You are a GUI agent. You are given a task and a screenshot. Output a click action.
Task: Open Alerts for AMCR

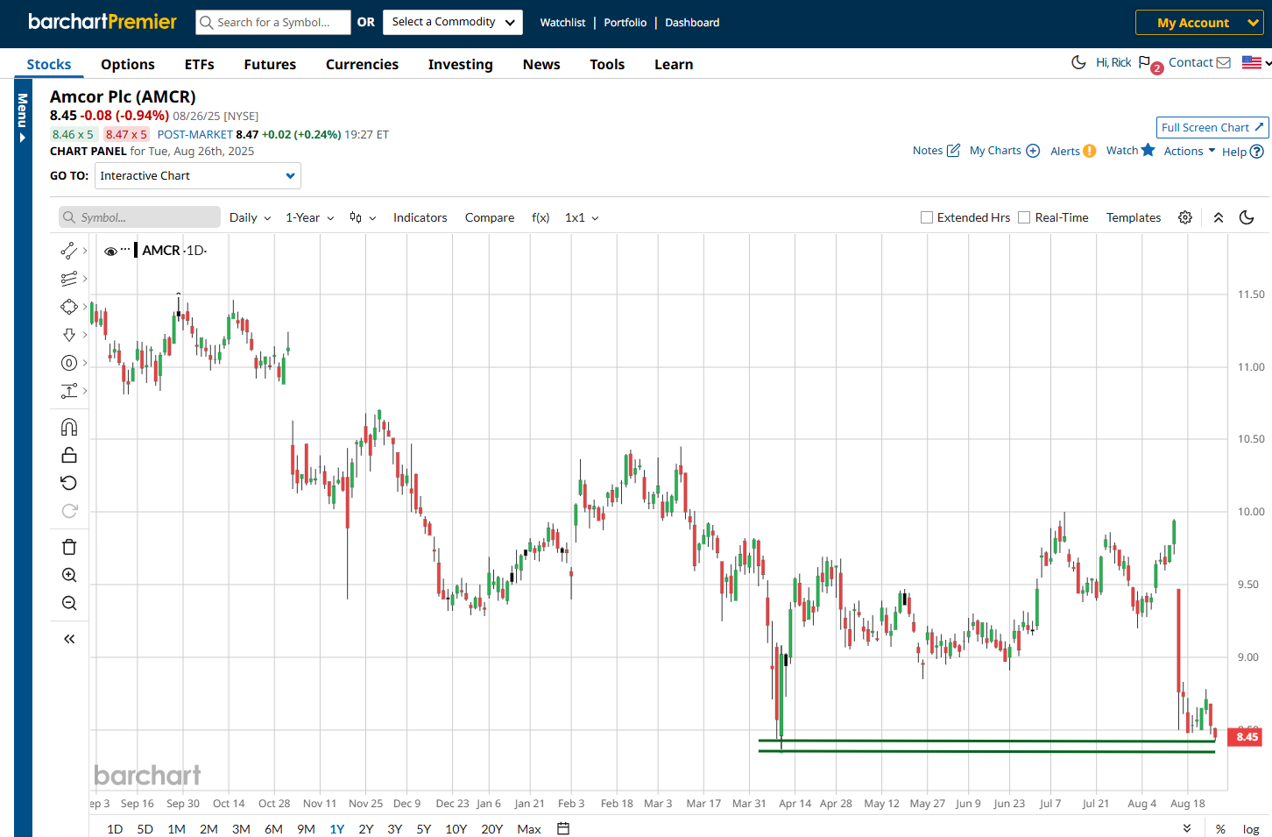[x=1073, y=151]
